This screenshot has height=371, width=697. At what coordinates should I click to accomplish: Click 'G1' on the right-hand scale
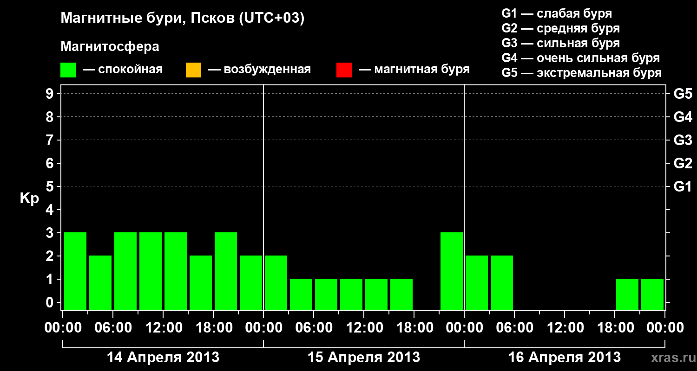tap(683, 186)
